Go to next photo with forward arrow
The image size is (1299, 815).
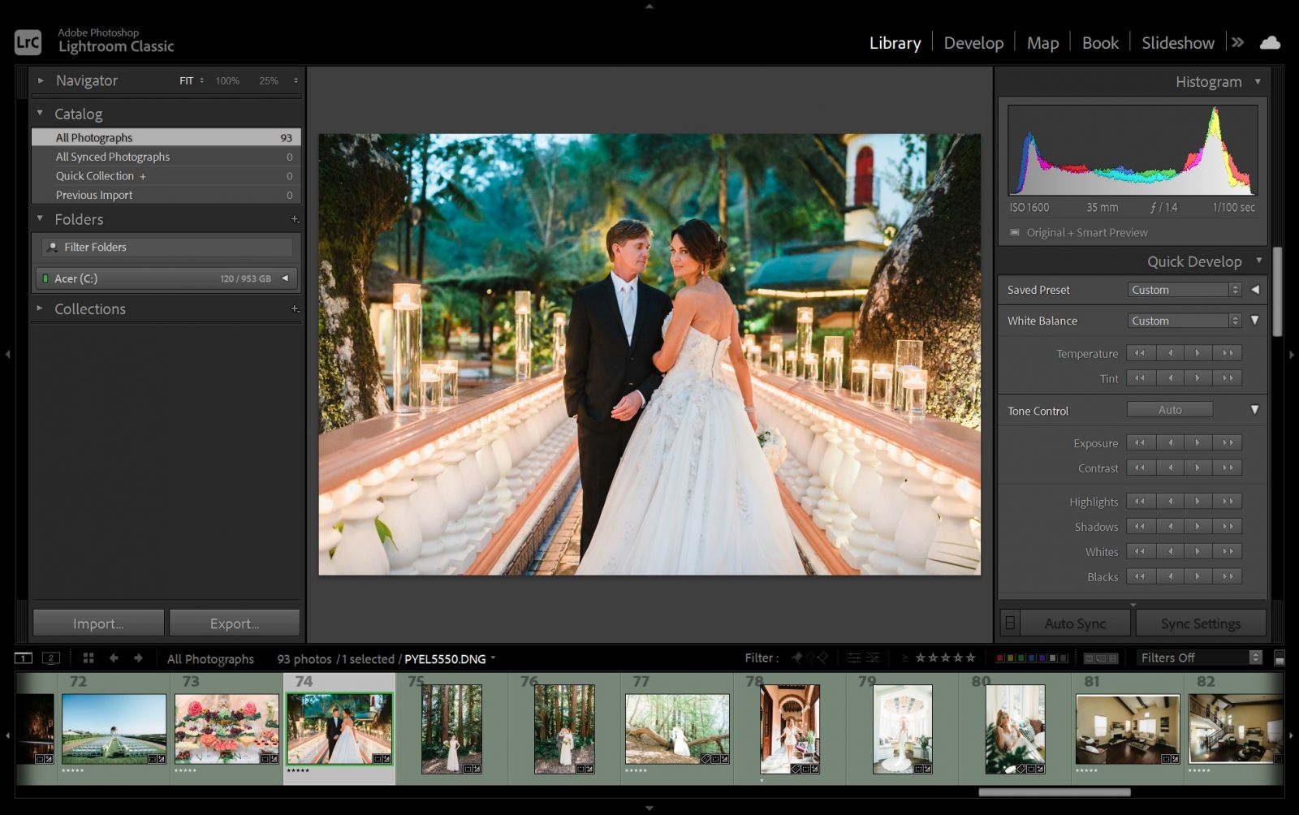point(137,658)
